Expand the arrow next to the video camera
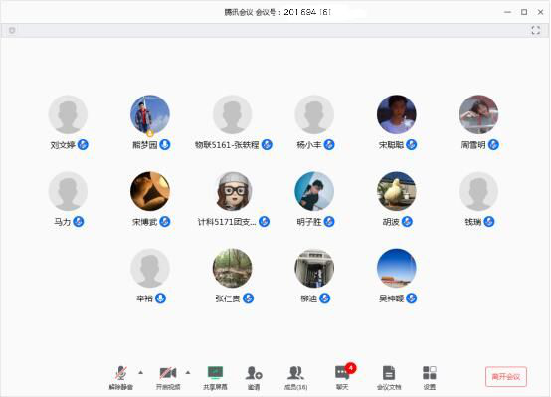The height and width of the screenshot is (397, 551). [x=188, y=372]
